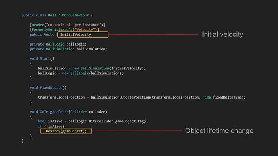Click the 'void OnTriggerEnter' method signature

(68, 112)
